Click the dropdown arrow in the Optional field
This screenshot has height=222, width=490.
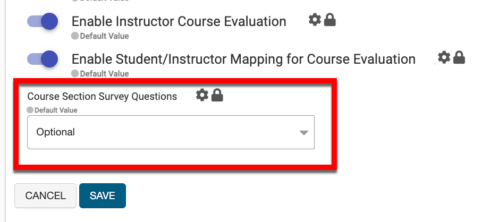(304, 133)
